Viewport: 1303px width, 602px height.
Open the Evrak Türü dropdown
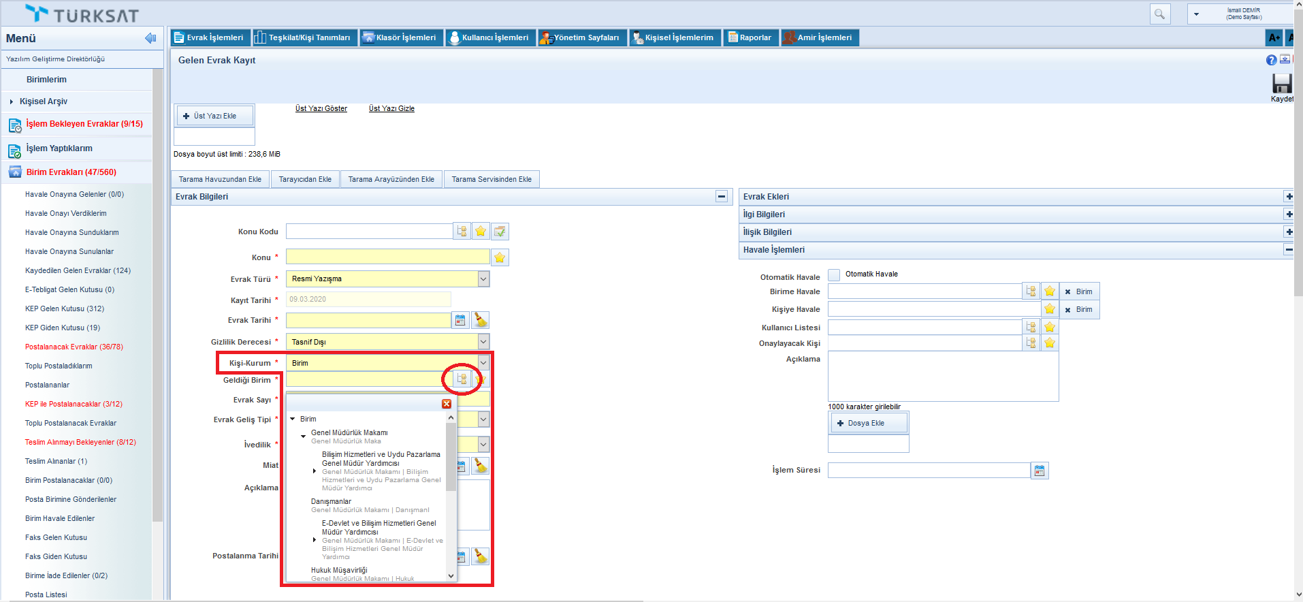pos(483,279)
